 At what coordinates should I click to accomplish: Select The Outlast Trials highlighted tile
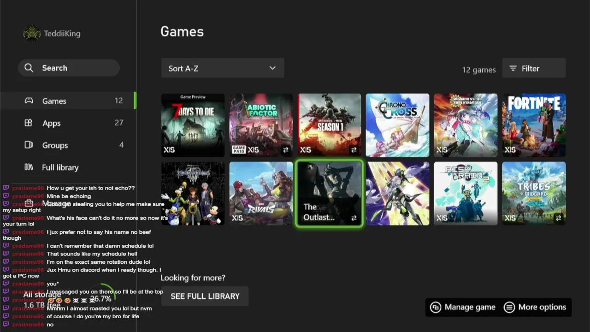point(329,193)
